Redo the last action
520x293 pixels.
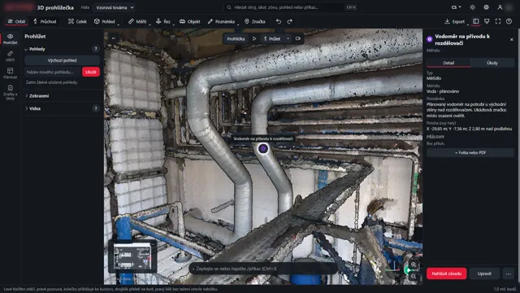pos(289,22)
